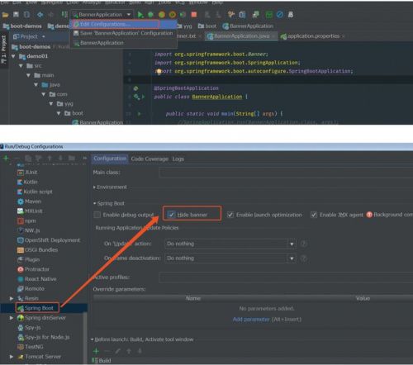Screen dimensions: 413x365
Task: Open the BannerApplication run configuration dropdown
Action: click(102, 15)
